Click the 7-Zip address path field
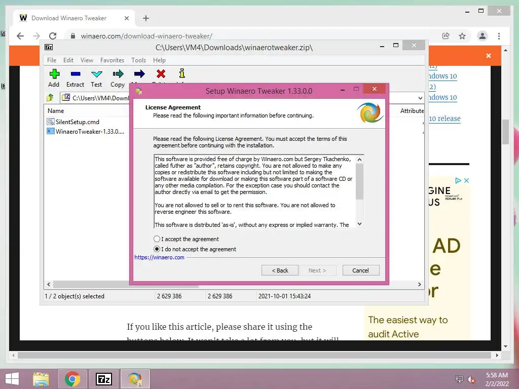The height and width of the screenshot is (389, 519). pos(96,98)
